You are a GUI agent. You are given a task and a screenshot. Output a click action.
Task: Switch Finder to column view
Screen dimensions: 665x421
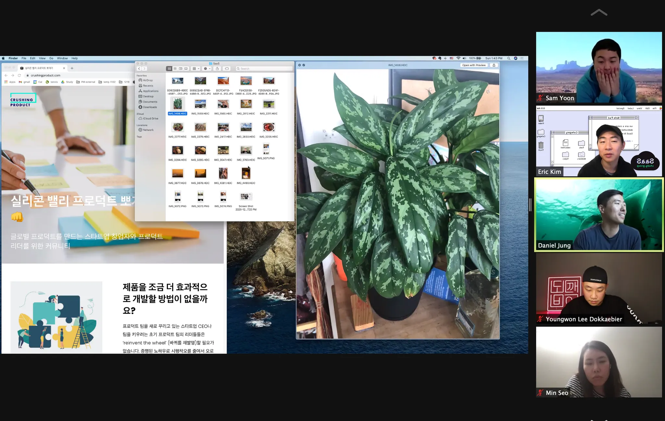[181, 68]
